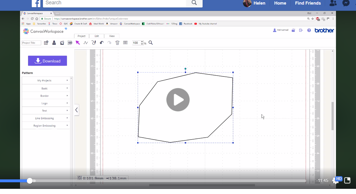Click the canvas horizontal scrollbar thumb
This screenshot has height=194, width=356.
click(x=202, y=185)
